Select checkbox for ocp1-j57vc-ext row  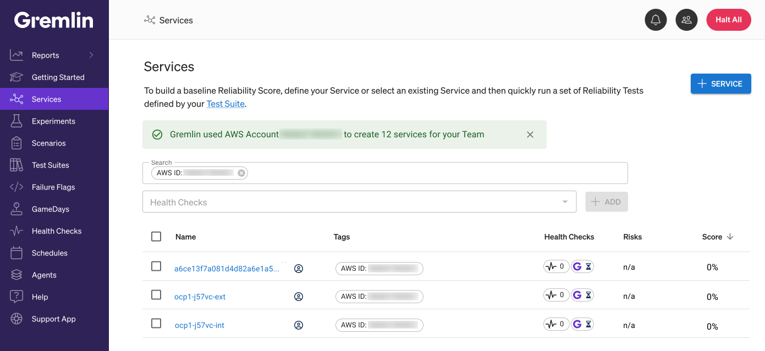(156, 295)
